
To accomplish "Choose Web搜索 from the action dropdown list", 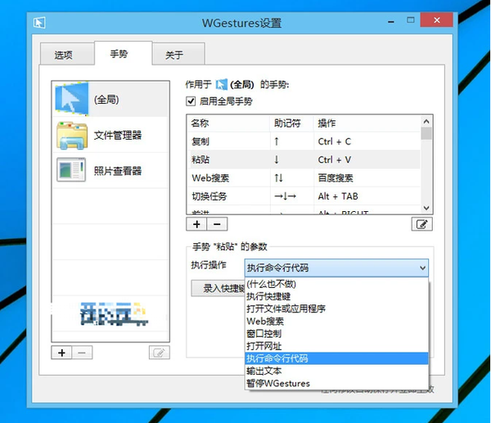I will click(336, 322).
